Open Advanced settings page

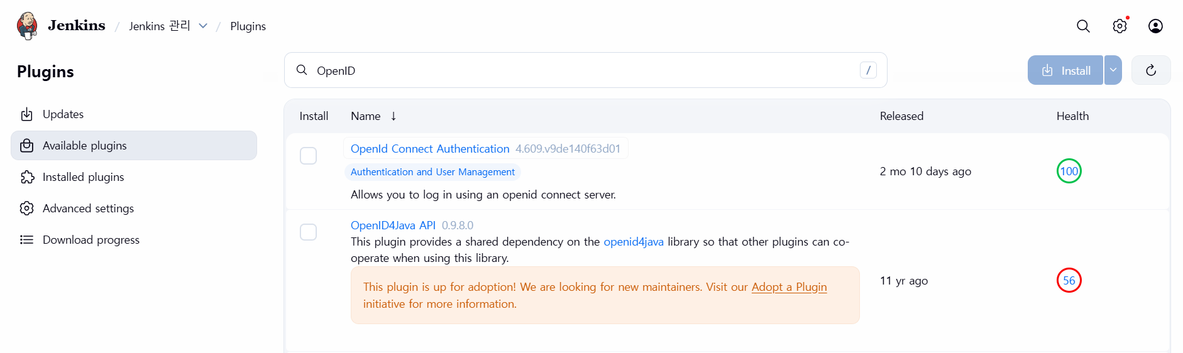point(134,209)
